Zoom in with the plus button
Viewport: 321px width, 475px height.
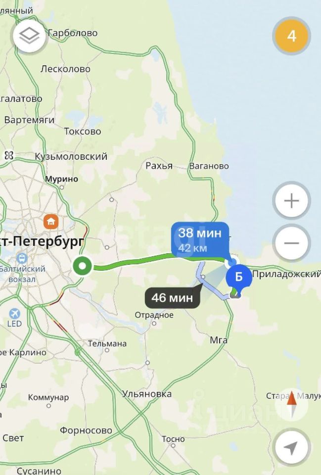pos(291,200)
